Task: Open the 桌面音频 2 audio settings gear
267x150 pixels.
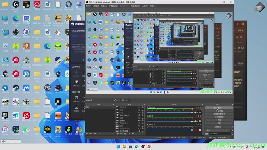Action: tap(200, 130)
